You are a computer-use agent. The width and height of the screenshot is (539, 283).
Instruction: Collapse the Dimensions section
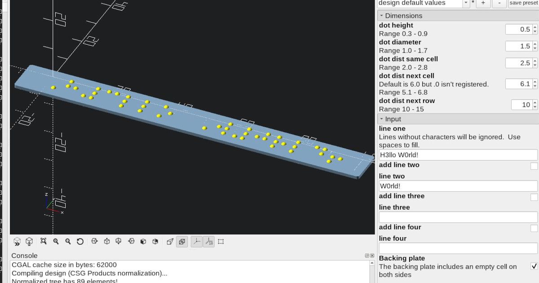click(x=382, y=15)
